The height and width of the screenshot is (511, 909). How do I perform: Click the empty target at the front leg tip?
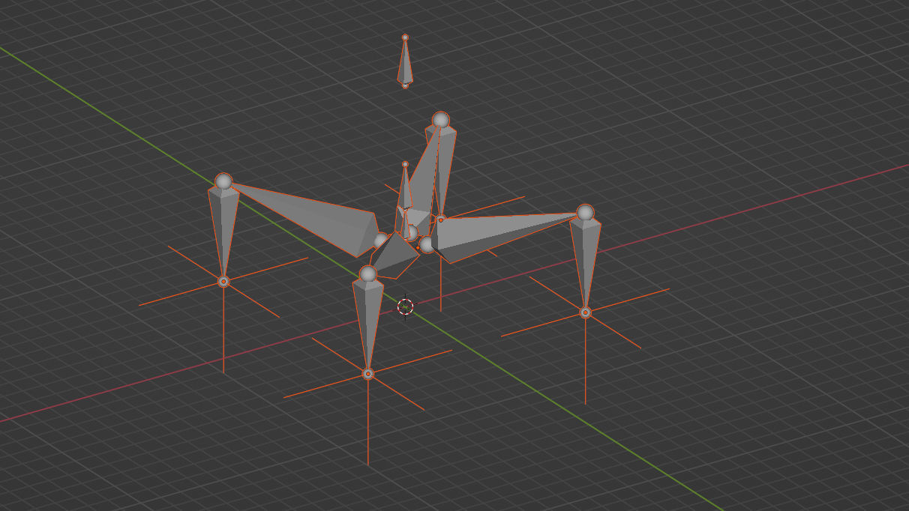point(367,373)
